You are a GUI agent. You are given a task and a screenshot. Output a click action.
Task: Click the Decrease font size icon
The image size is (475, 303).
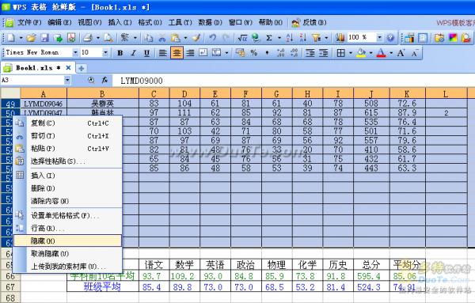(414, 53)
